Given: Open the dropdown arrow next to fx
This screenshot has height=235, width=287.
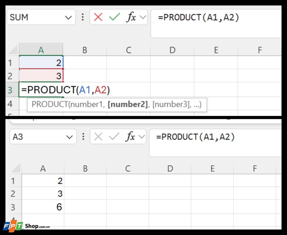Looking at the screenshot, I should 143,17.
